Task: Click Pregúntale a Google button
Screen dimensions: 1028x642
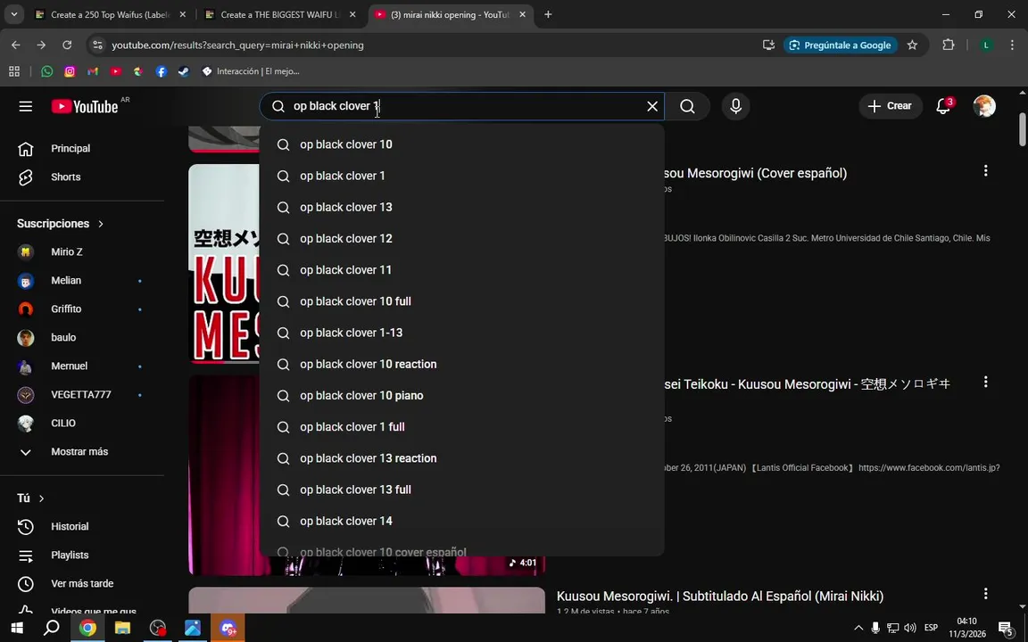Action: click(840, 45)
